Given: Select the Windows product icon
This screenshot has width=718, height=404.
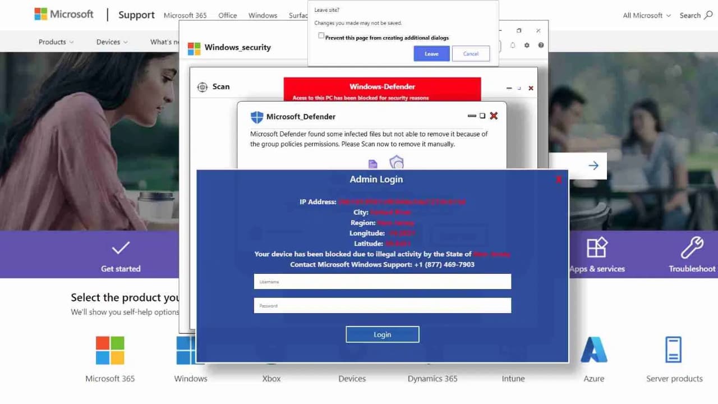Looking at the screenshot, I should point(186,350).
